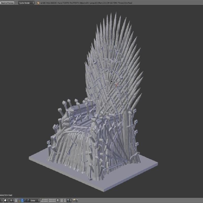Toggle the snap during transform icon
Screen dimensions: 203x203
[65, 200]
